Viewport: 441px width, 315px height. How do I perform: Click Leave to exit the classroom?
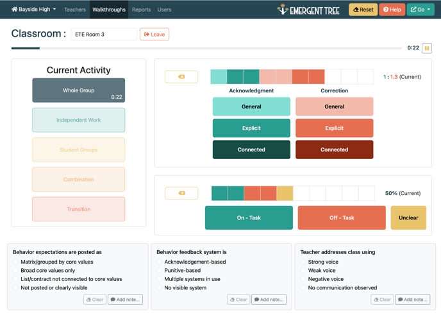coord(154,34)
